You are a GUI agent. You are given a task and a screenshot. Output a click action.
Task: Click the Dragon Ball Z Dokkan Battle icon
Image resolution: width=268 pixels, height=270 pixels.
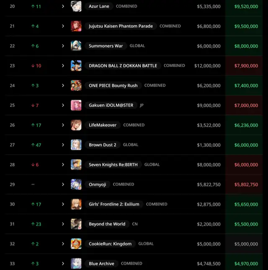pyautogui.click(x=76, y=66)
